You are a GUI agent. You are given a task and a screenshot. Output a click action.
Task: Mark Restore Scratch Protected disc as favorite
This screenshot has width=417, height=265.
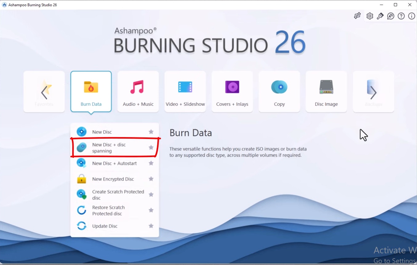click(x=151, y=210)
